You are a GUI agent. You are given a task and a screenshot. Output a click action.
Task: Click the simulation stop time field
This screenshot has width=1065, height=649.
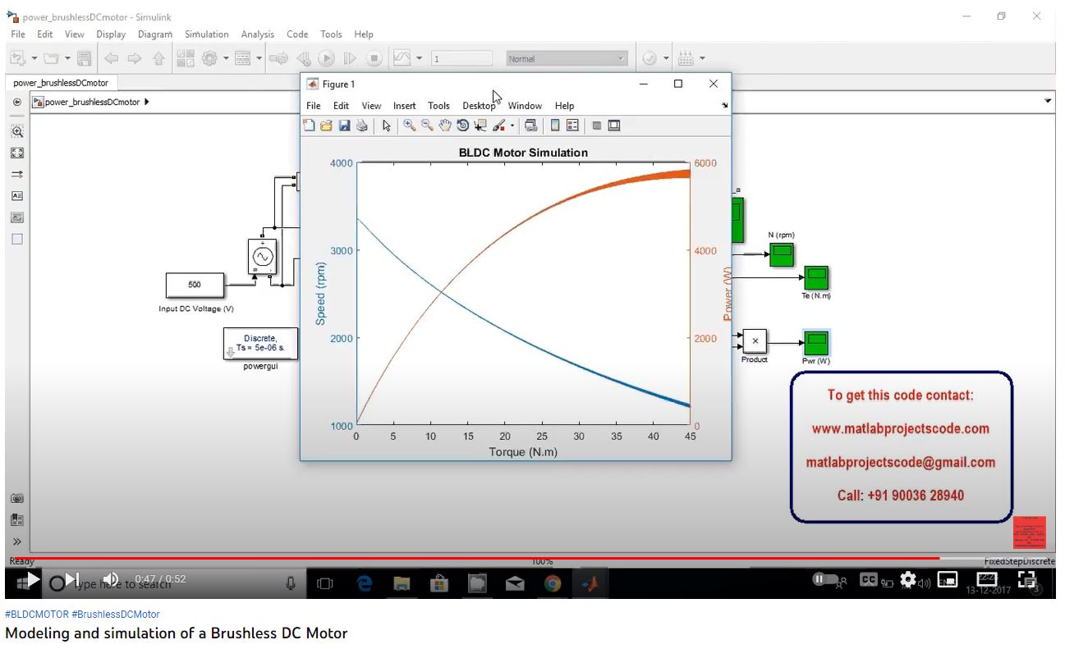coord(461,58)
